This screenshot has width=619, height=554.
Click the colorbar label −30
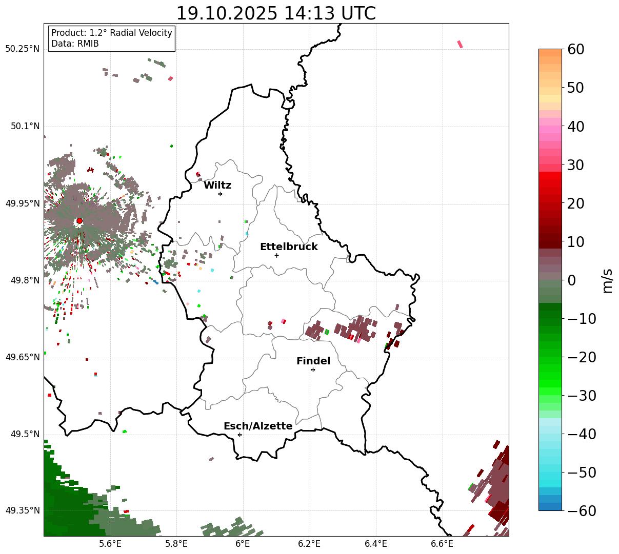[582, 396]
